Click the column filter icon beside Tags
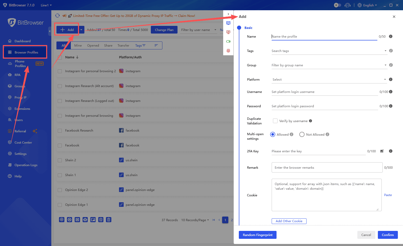Image resolution: width=403 pixels, height=246 pixels. click(156, 45)
